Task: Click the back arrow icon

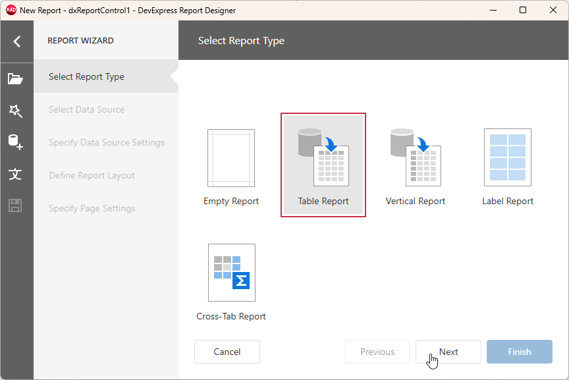Action: click(x=16, y=41)
